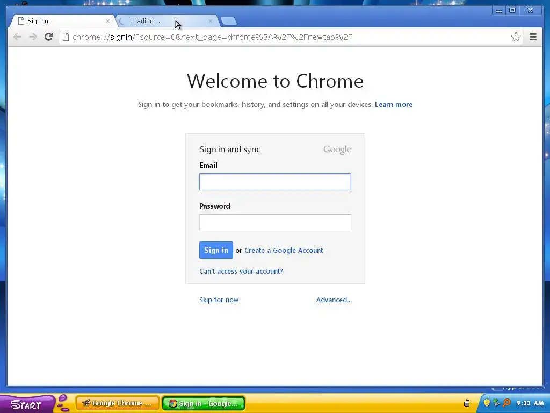Click the orange magnifier tray icon

[506, 403]
